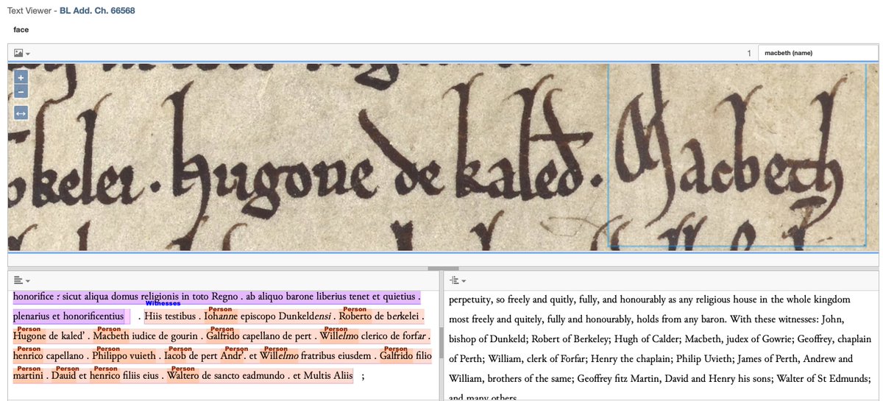
Task: Click page number 1 in image toolbar
Action: (x=749, y=53)
